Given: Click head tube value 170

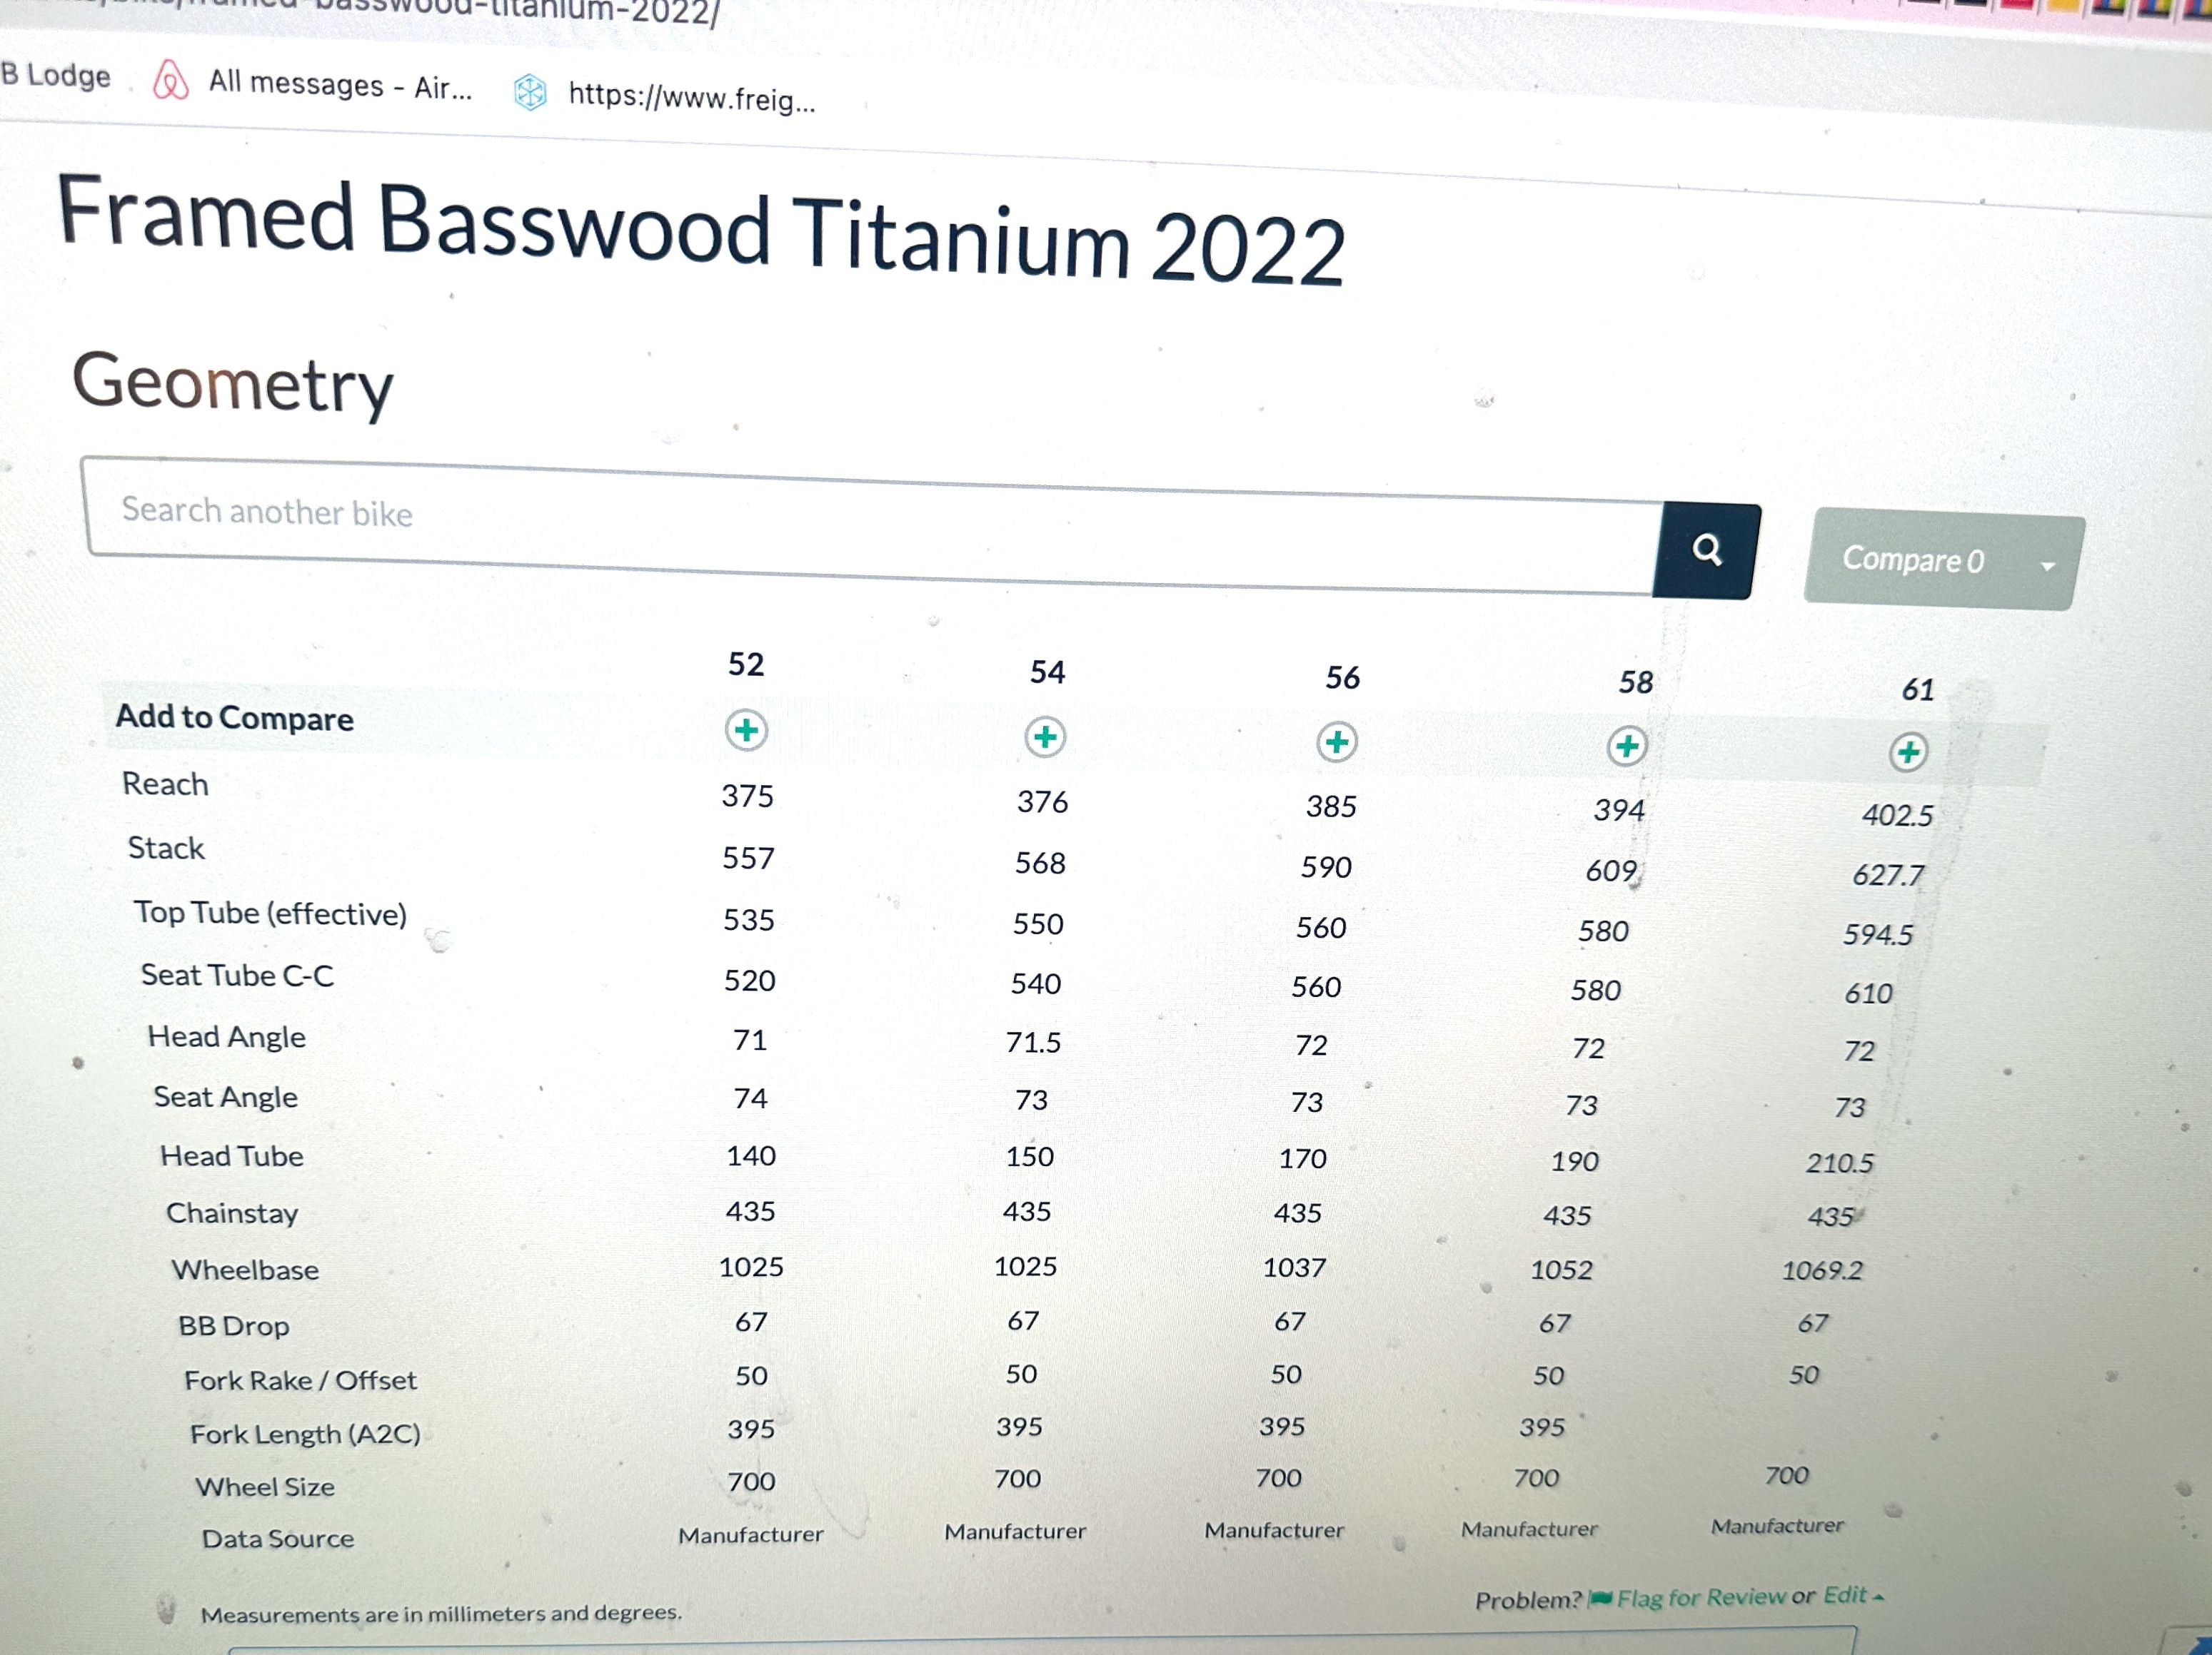Looking at the screenshot, I should click(1302, 1159).
